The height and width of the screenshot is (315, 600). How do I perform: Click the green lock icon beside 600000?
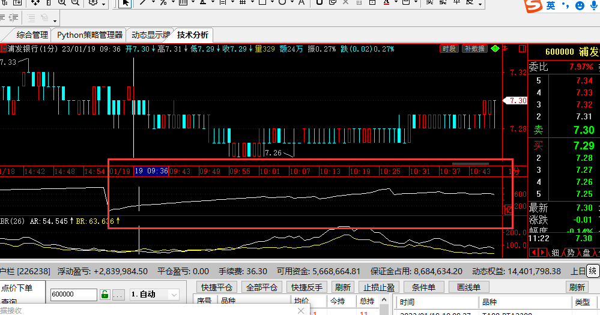tap(105, 295)
